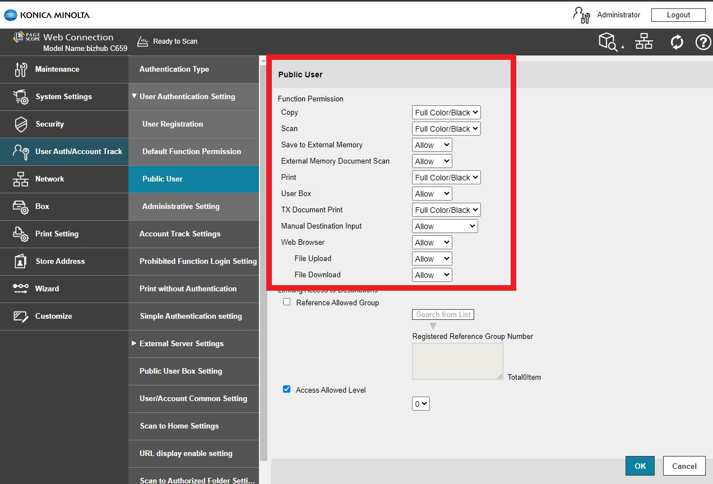Viewport: 713px width, 484px height.
Task: Click the Registered Reference Group Number textbox
Action: pos(457,361)
